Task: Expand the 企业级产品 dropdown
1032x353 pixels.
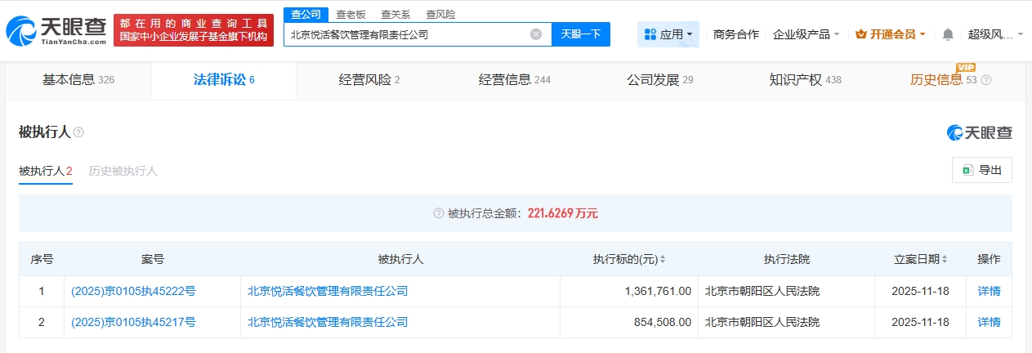Action: [806, 34]
